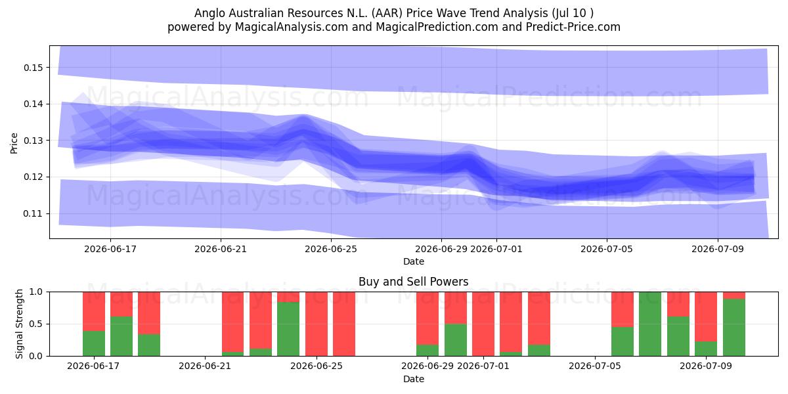The image size is (788, 394).
Task: Click the chart title mentioning Anglo Australian Resources
Action: click(x=394, y=13)
